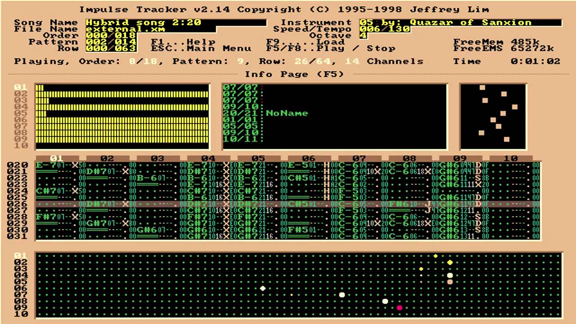
Task: Click channel 02's yellow volume bar
Action: pyautogui.click(x=122, y=94)
